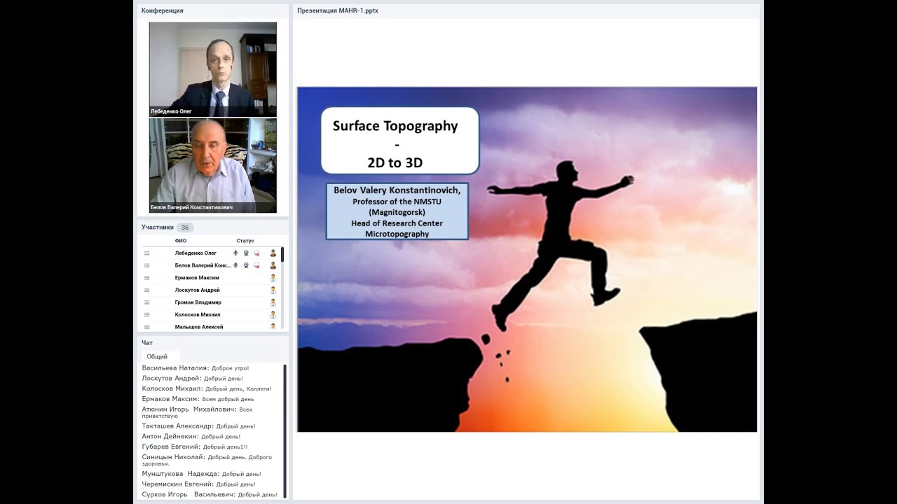Click the Участники panel title

(158, 227)
